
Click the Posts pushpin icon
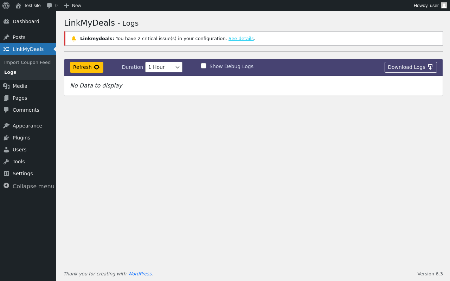pos(6,37)
